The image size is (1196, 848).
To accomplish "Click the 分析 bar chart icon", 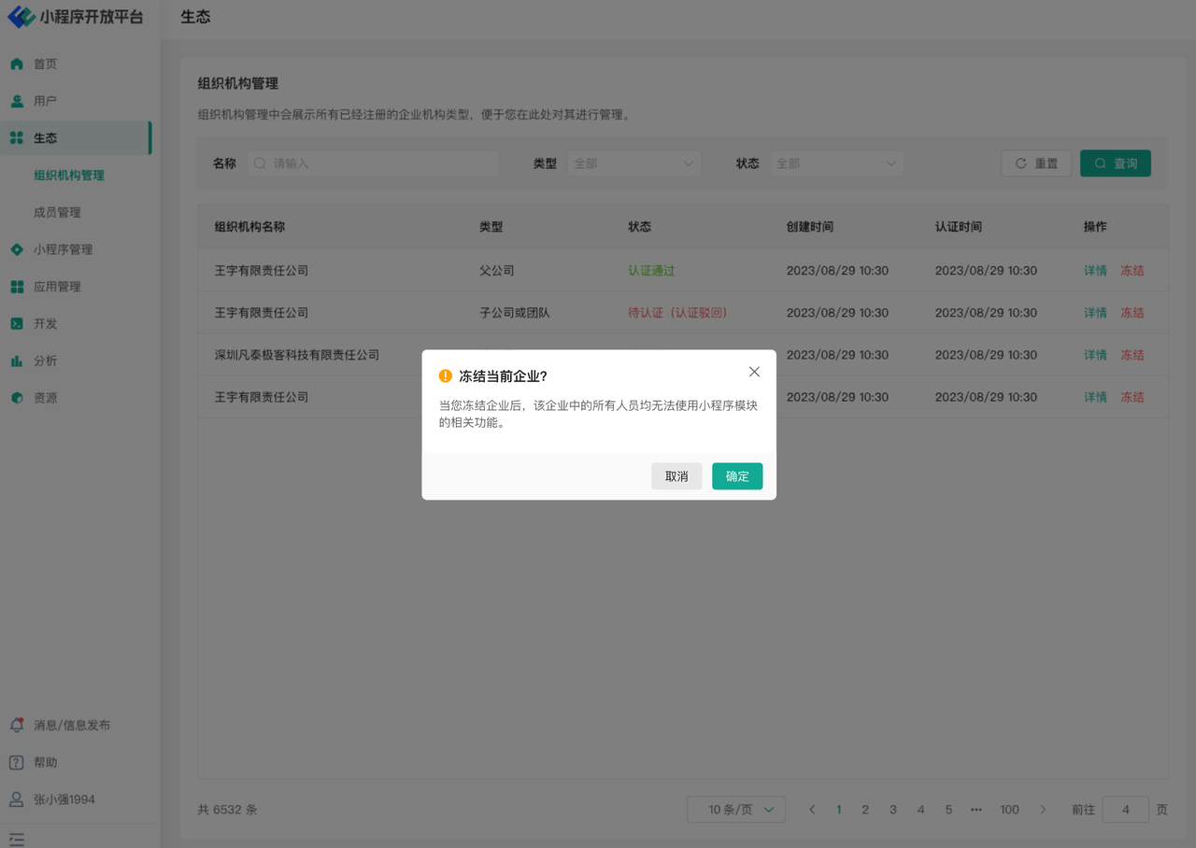I will click(17, 360).
